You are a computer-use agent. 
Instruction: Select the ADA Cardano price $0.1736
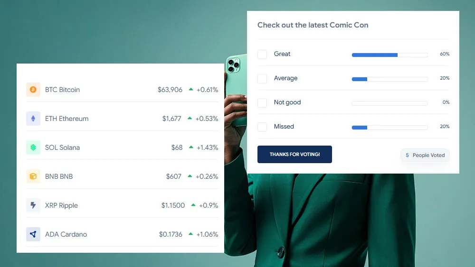pyautogui.click(x=171, y=234)
